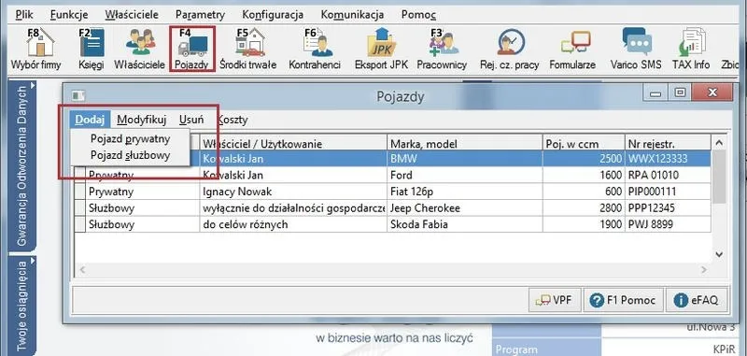This screenshot has height=356, width=747.
Task: Choose Pojazd służbowy from dropdown
Action: (x=130, y=155)
